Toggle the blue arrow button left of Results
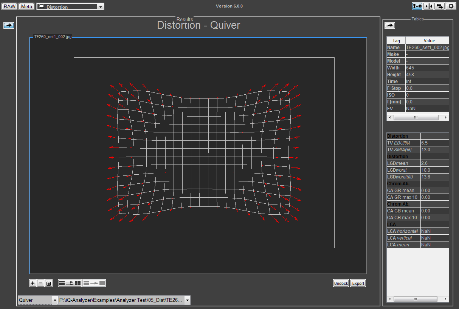459x309 pixels. click(x=9, y=25)
